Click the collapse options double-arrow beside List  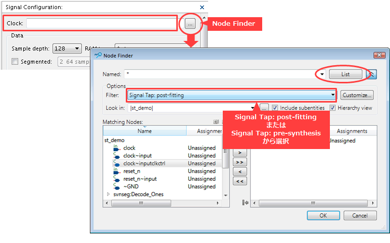tap(372, 74)
